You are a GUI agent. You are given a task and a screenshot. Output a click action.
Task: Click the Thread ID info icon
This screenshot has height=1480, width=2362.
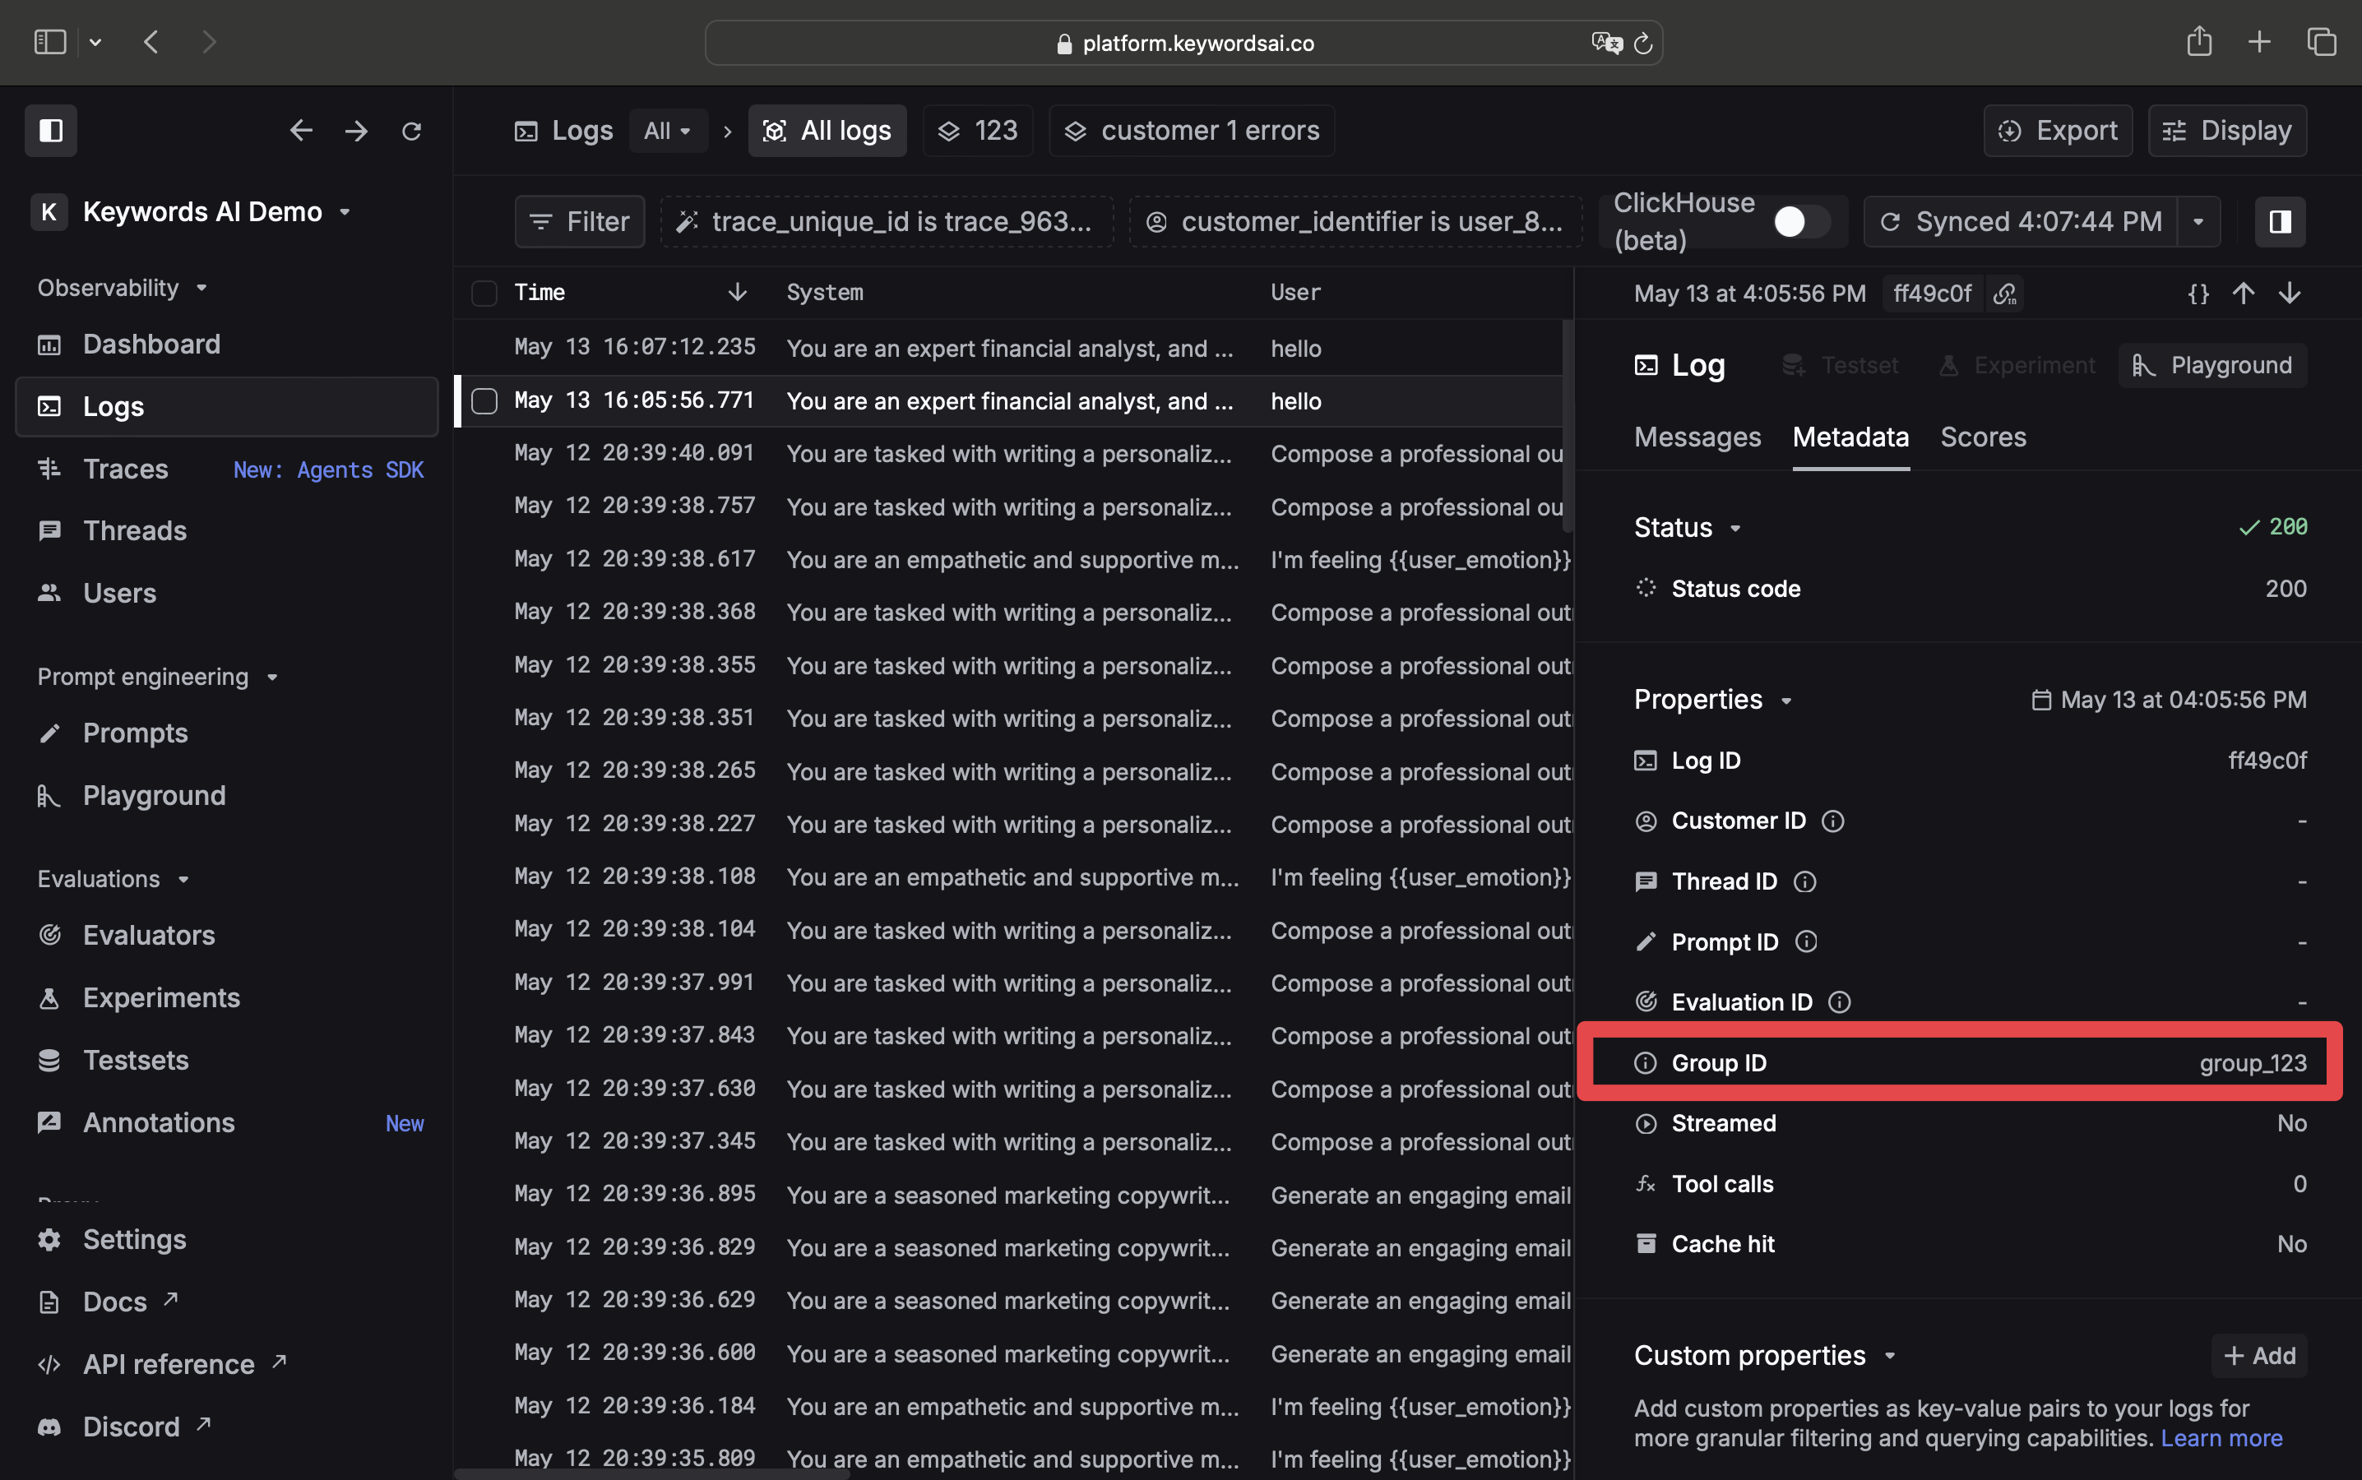[1804, 882]
